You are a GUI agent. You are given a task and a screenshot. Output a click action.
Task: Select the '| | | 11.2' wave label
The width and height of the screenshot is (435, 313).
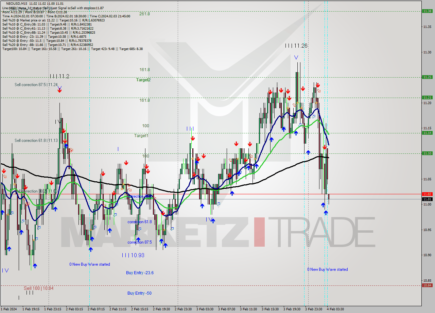[59, 76]
